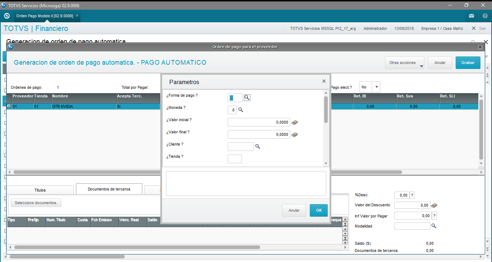Screen dimensions: 492x262
Task: Open calculator icon beside Valor final
Action: 295,134
